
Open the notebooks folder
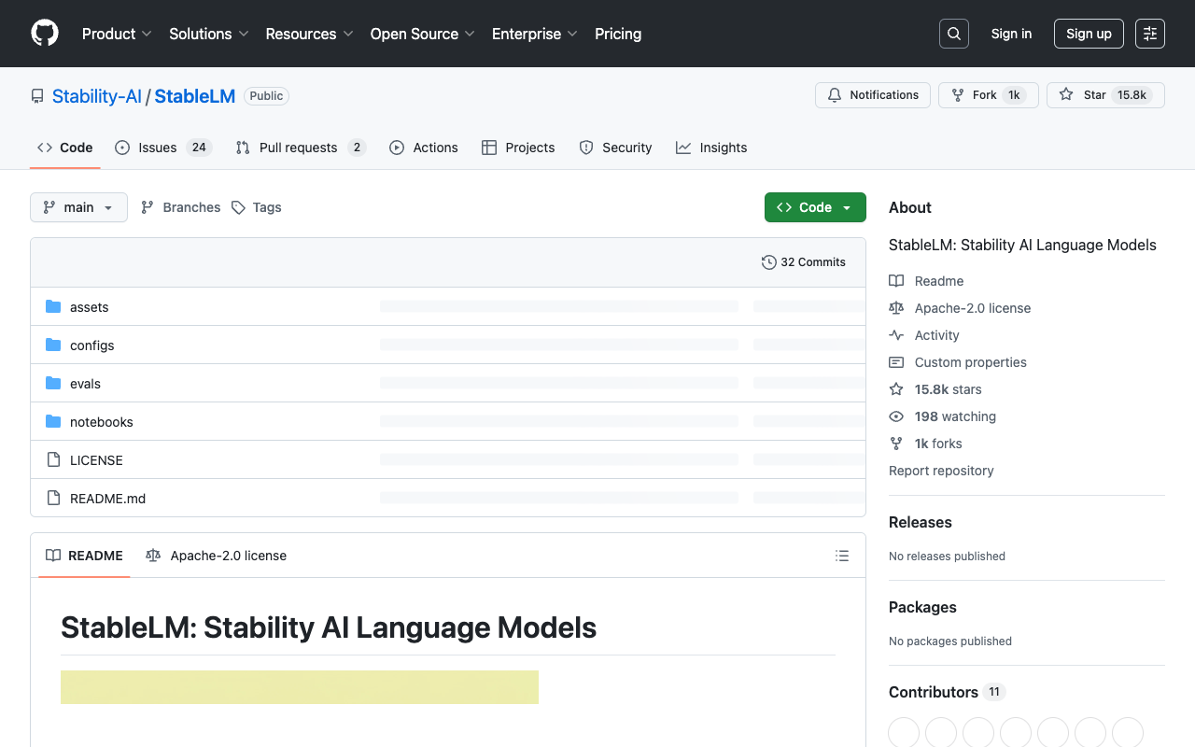[102, 422]
